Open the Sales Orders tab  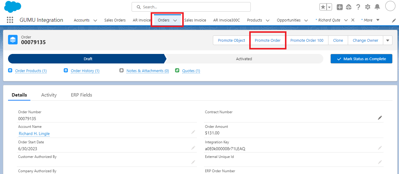point(115,20)
